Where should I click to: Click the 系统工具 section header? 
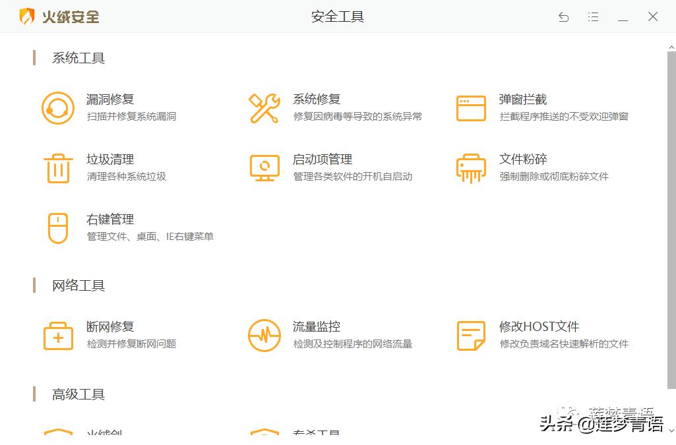[78, 58]
